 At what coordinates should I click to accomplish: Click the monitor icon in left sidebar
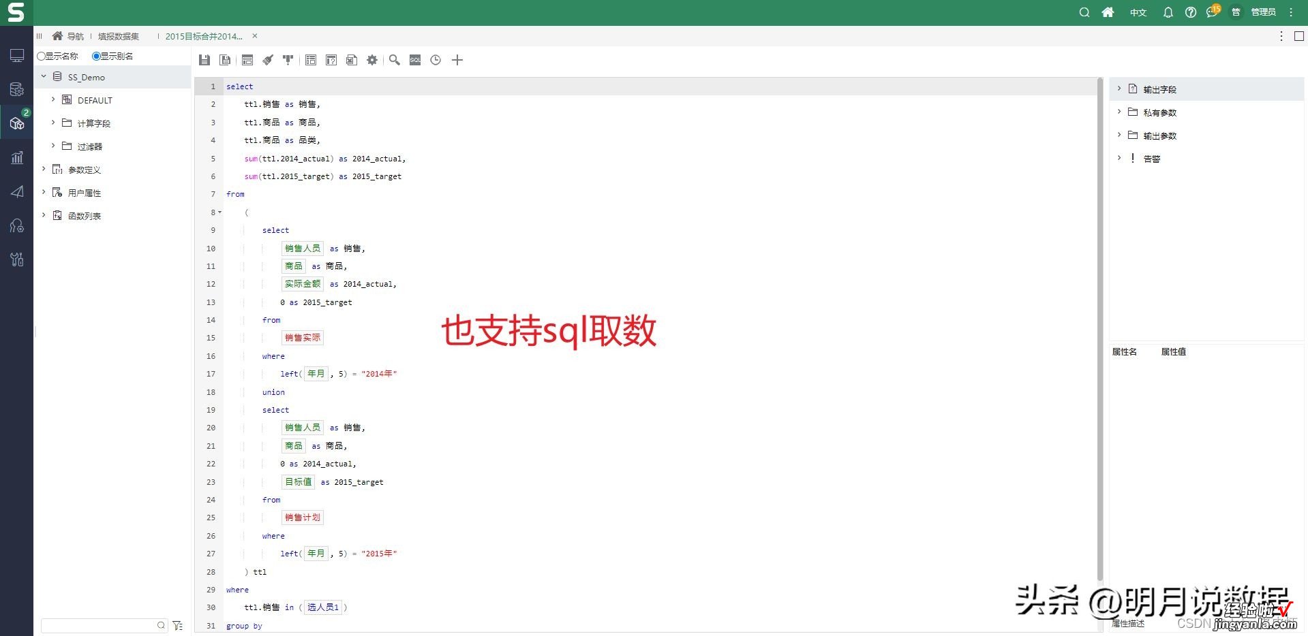17,55
